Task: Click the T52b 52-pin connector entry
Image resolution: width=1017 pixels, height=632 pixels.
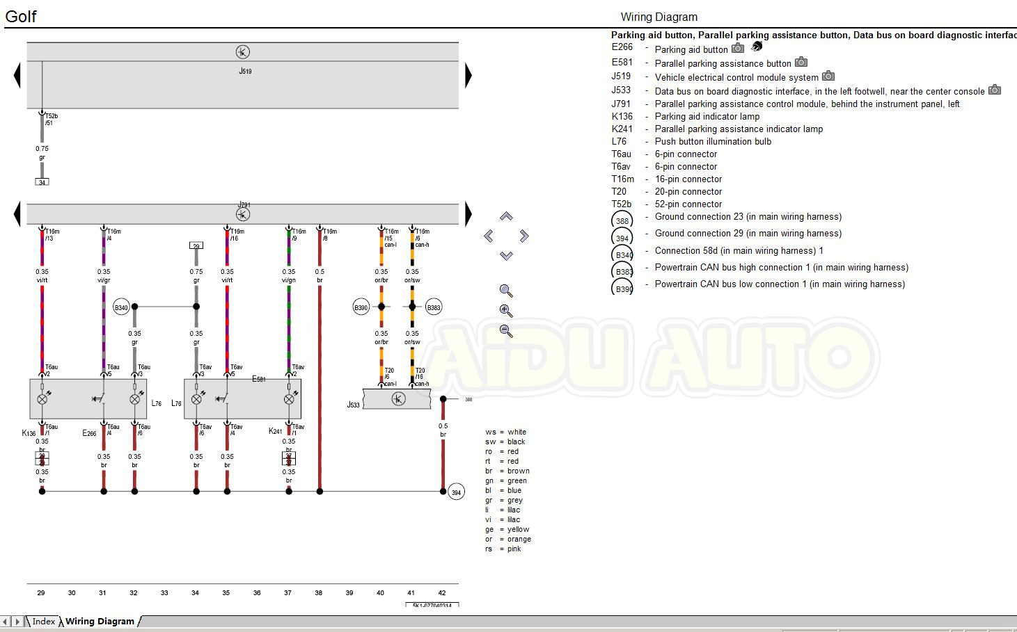Action: [667, 204]
